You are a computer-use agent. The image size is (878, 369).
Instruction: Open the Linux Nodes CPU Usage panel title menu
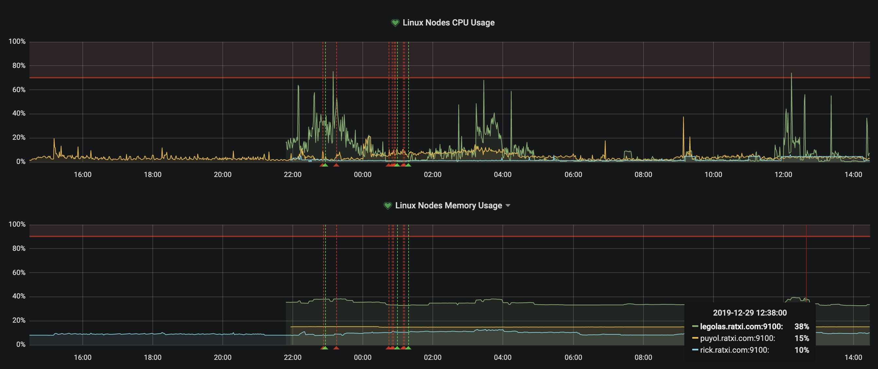point(448,23)
